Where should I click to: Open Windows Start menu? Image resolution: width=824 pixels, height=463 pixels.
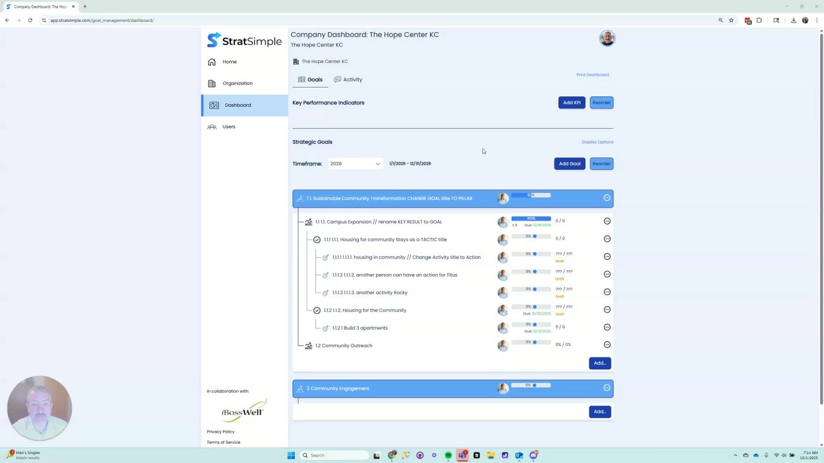[291, 455]
